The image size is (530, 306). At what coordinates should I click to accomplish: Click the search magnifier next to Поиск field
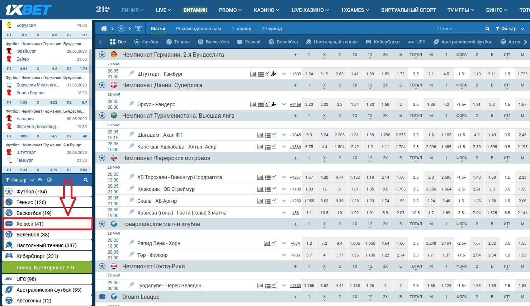pos(487,29)
